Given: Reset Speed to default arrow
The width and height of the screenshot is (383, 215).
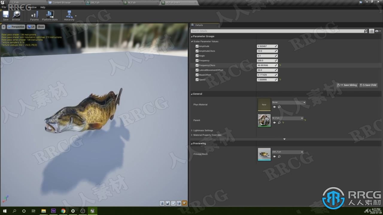Looking at the screenshot, I should [x=280, y=80].
